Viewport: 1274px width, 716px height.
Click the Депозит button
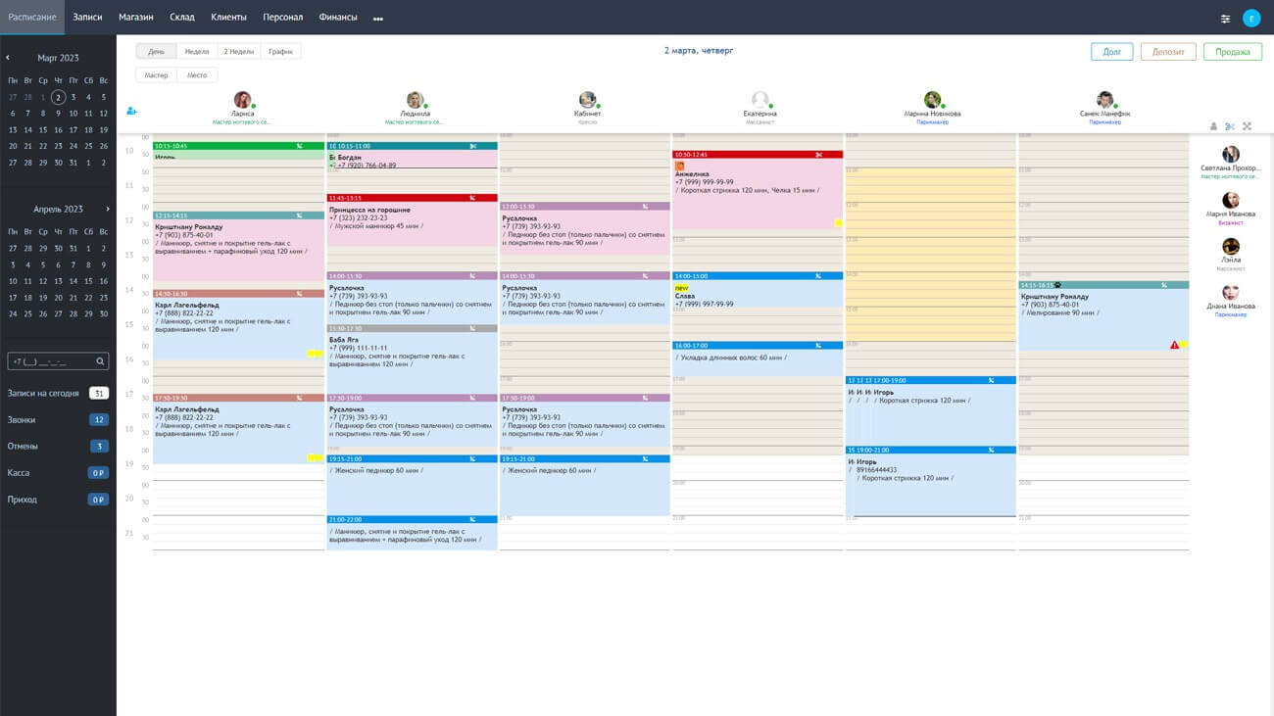(1168, 52)
